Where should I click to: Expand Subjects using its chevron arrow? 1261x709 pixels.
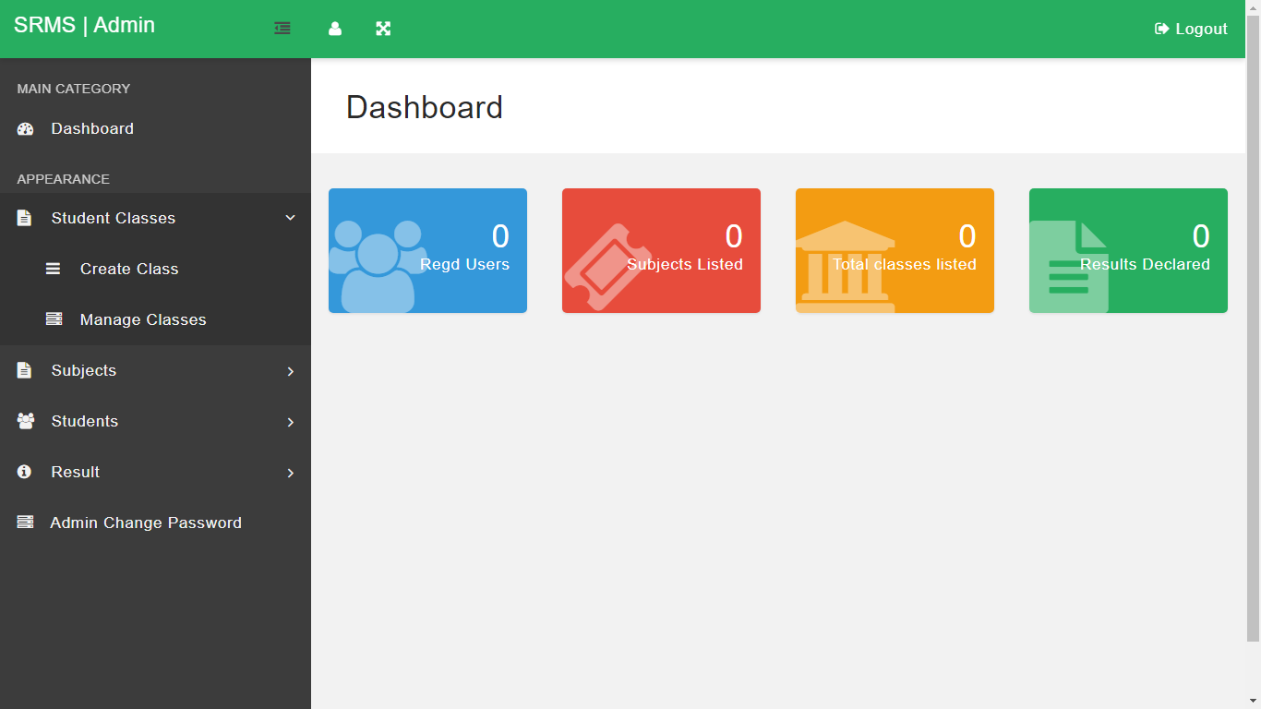tap(291, 371)
